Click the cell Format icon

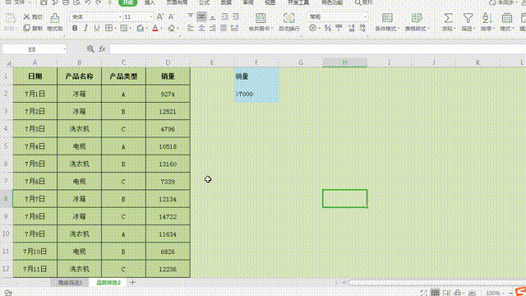pyautogui.click(x=507, y=18)
